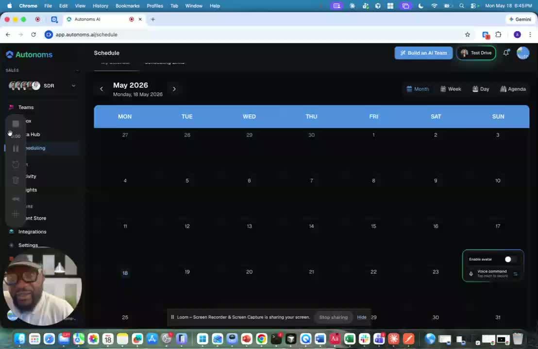Screen dimensions: 538x349
Task: Switch calendar to Week view
Action: pos(451,89)
